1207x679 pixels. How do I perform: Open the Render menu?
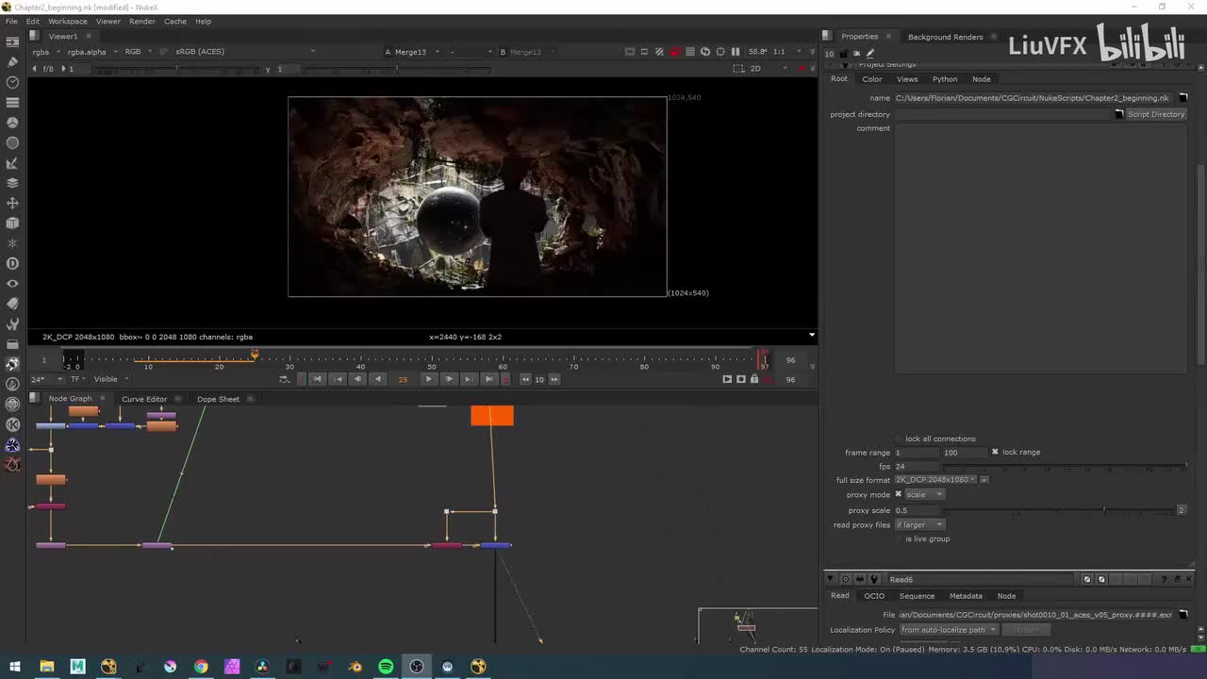point(142,21)
